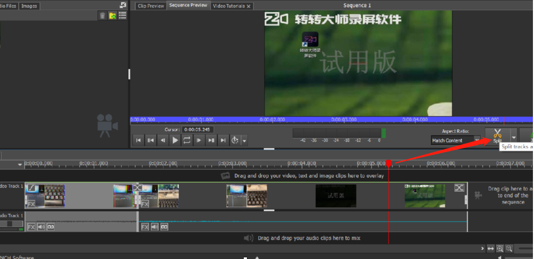Zoom in on timeline
The height and width of the screenshot is (259, 534).
500,249
